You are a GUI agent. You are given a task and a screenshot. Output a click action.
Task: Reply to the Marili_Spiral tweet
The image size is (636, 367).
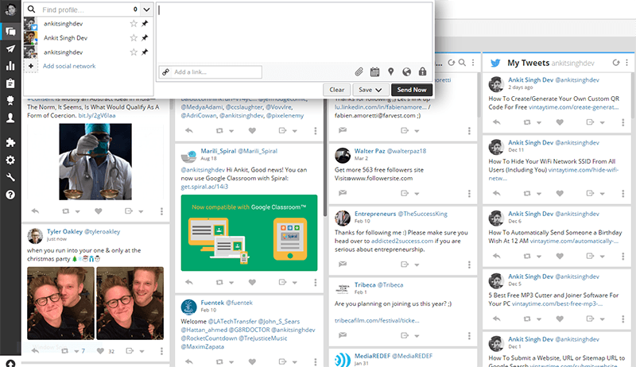coord(188,282)
